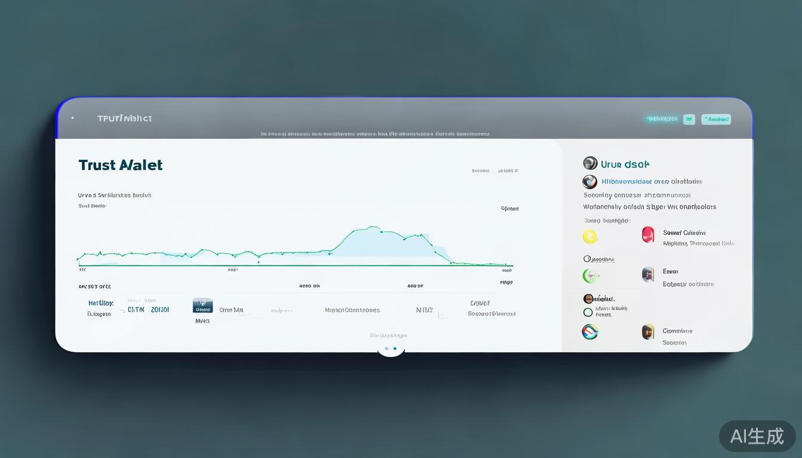The height and width of the screenshot is (458, 802).
Task: Select the empty green ring radio button
Action: pos(588,312)
